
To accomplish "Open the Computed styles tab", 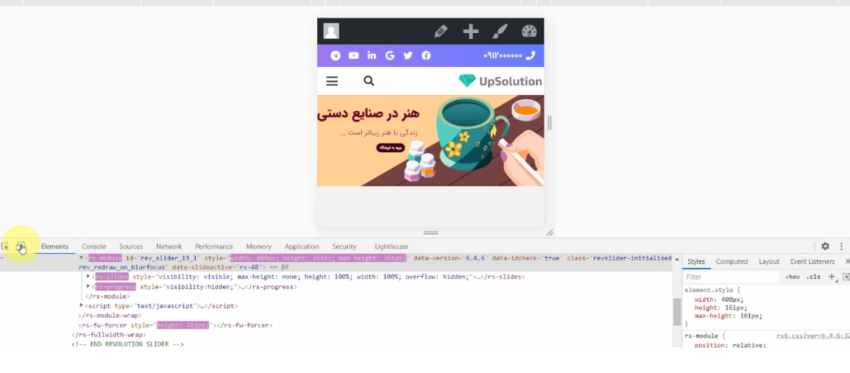I will point(732,261).
